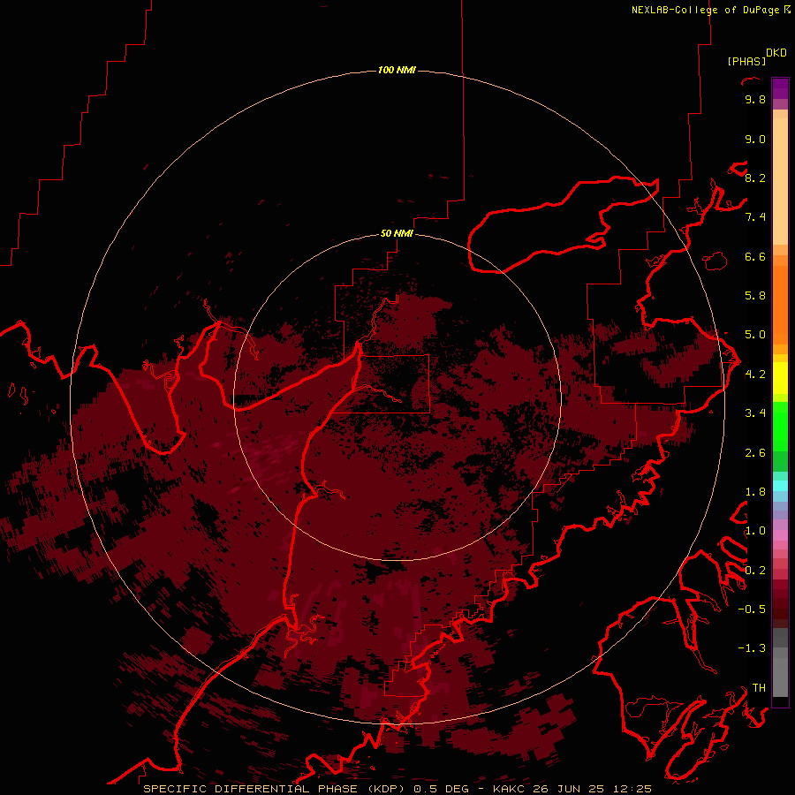
Task: Click the 5.8 value on the scale
Action: tap(755, 296)
